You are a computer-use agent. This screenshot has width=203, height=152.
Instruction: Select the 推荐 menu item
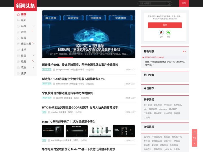click(x=24, y=14)
